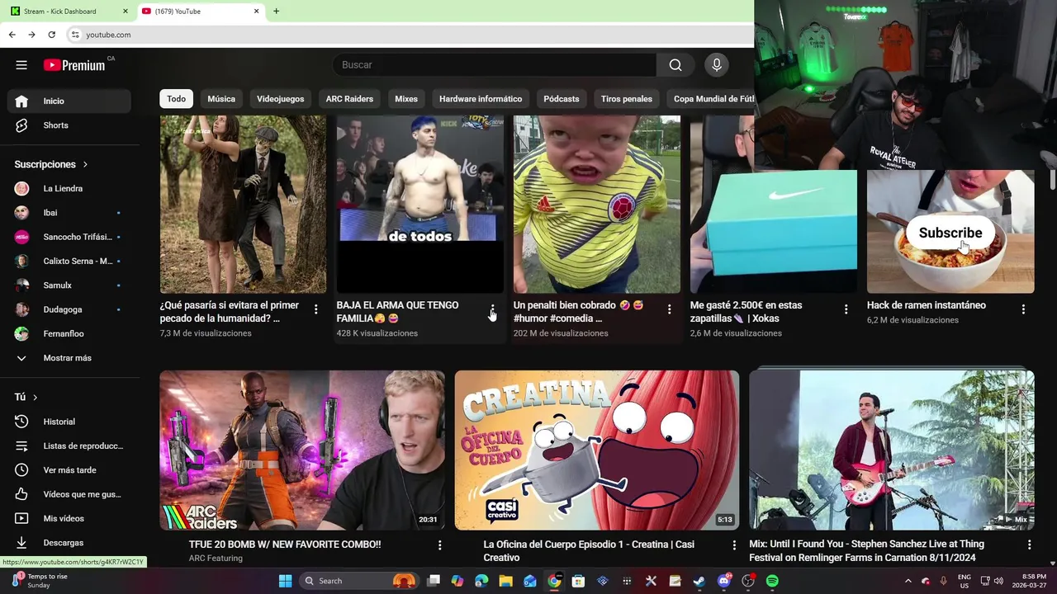Expand the Suscripciones section chevron
1057x594 pixels.
point(85,164)
